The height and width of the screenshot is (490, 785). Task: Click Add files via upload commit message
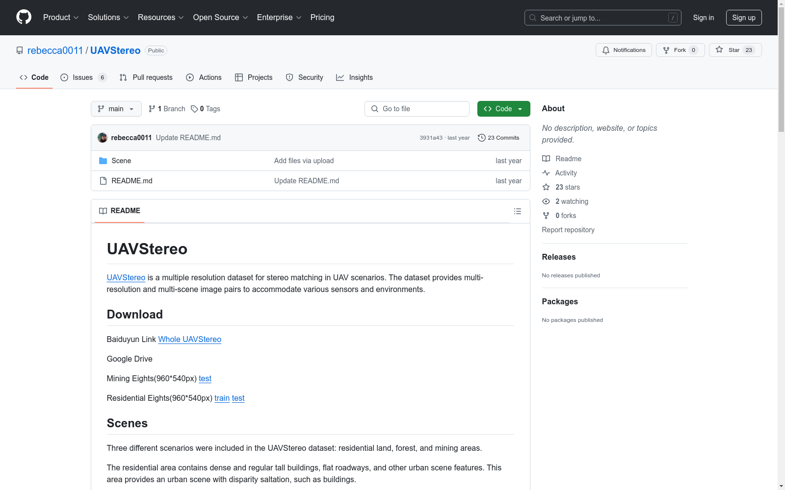coord(304,161)
